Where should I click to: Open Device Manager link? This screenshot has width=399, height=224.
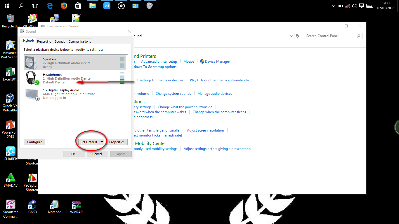pyautogui.click(x=217, y=61)
